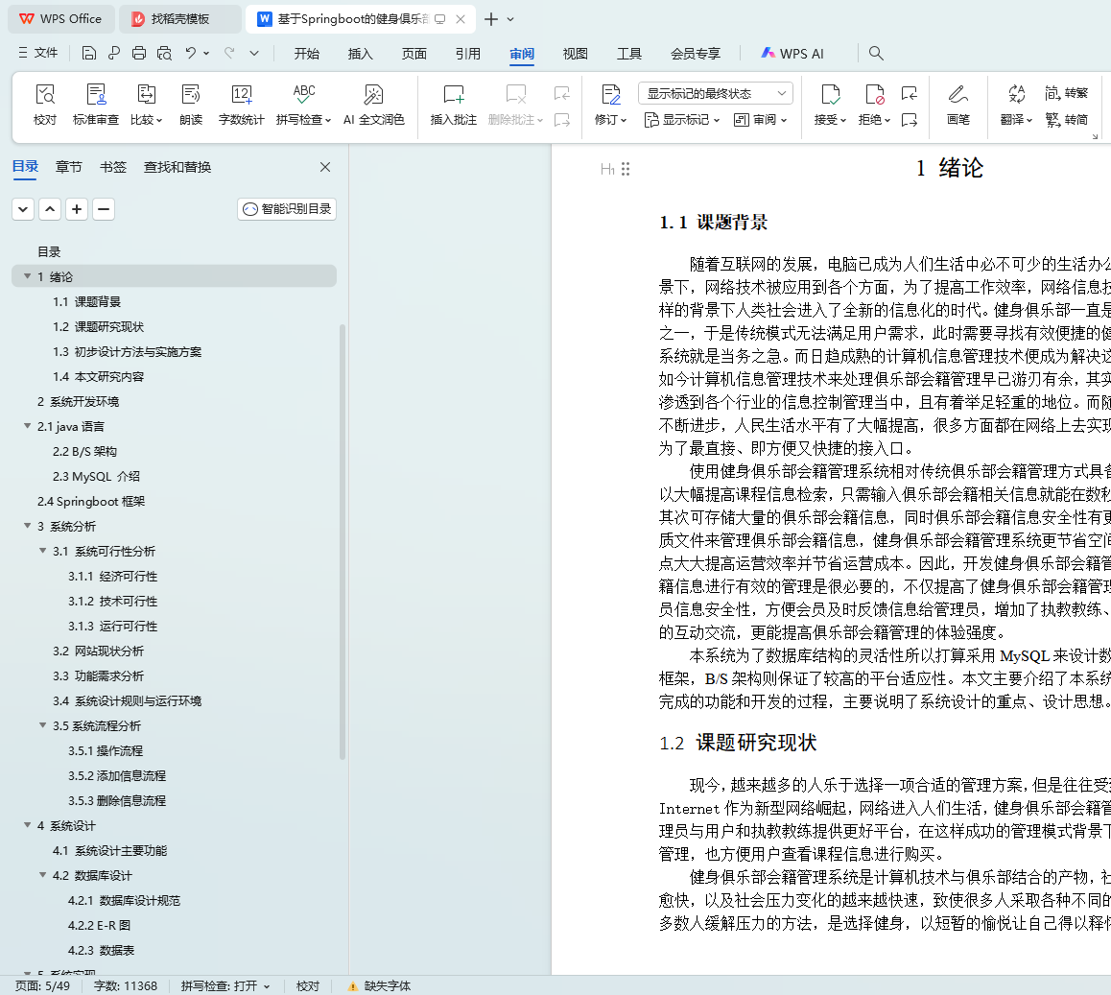This screenshot has width=1111, height=995.
Task: Click the export PDF icon next to save
Action: coord(113,53)
